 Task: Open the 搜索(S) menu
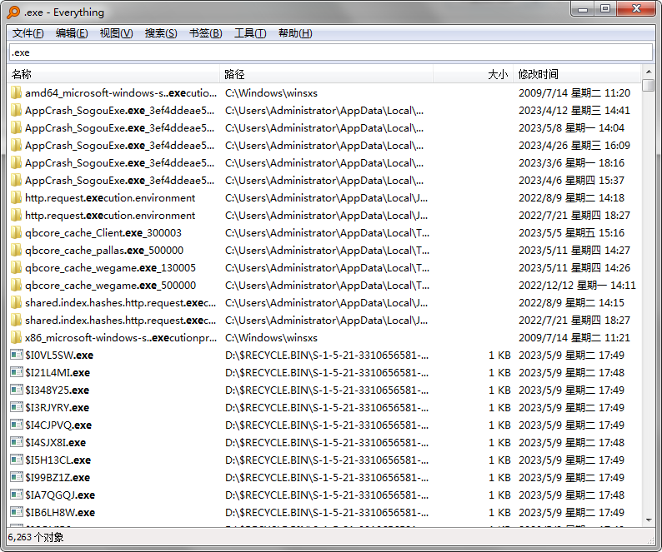click(161, 33)
